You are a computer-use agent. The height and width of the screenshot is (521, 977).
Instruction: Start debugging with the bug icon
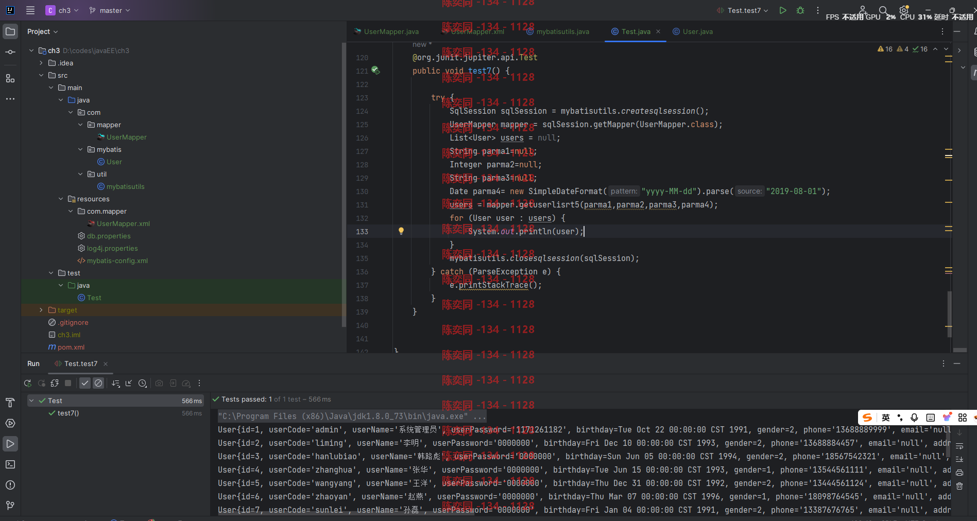800,10
